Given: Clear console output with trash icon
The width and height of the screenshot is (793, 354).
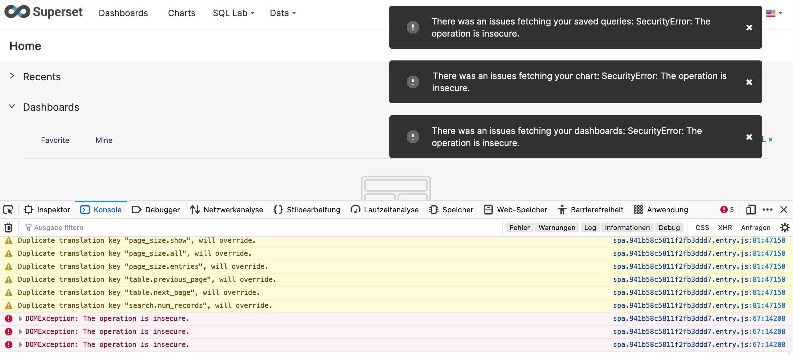Looking at the screenshot, I should pyautogui.click(x=8, y=228).
